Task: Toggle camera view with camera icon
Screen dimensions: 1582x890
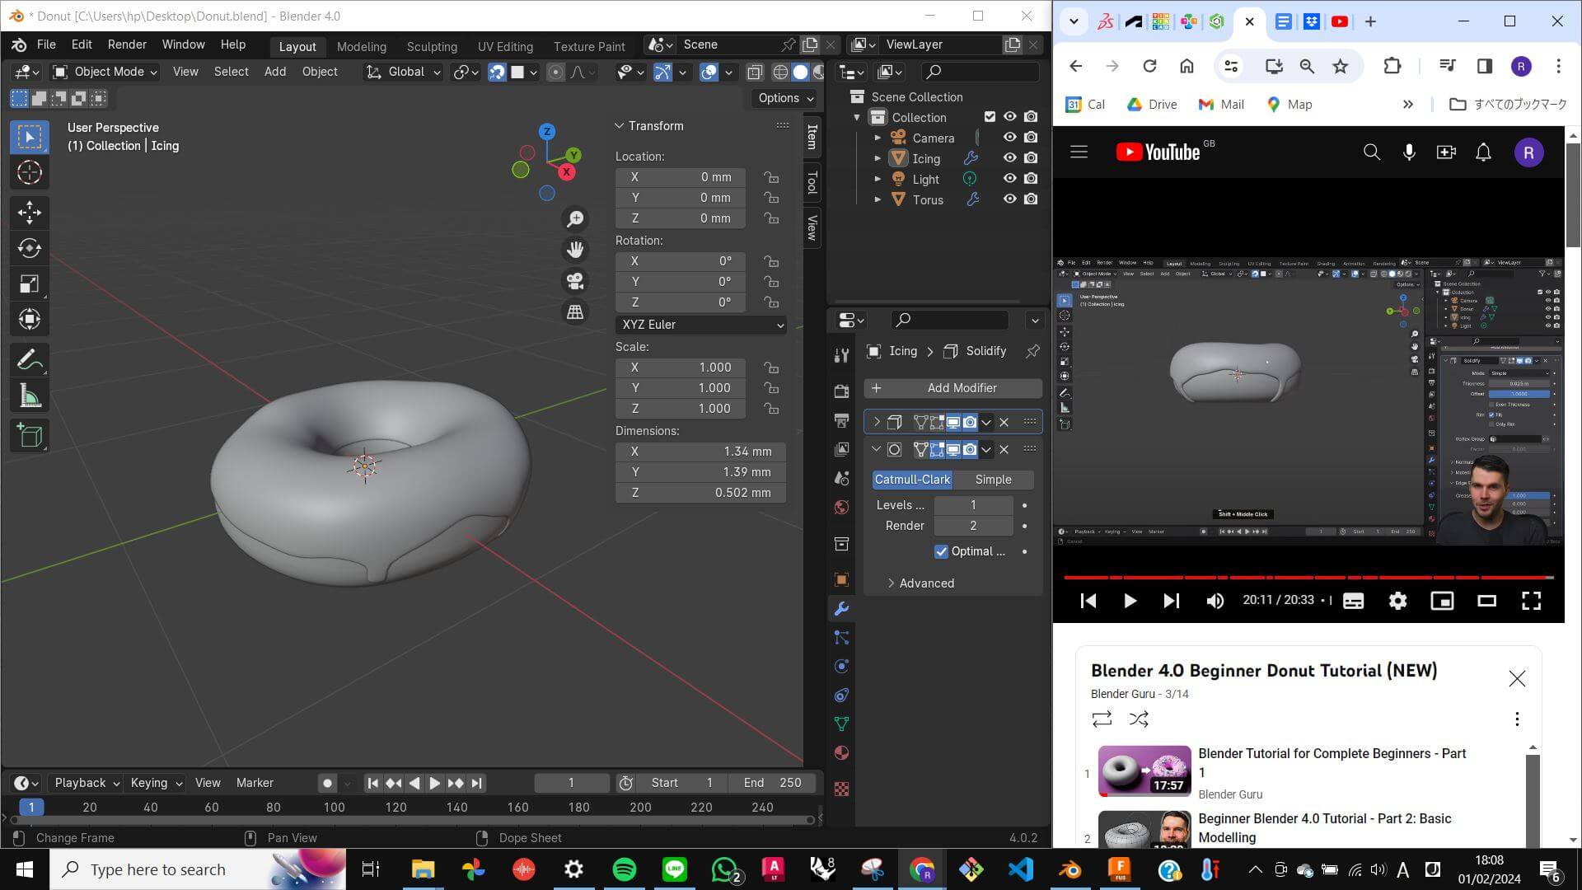Action: tap(575, 281)
